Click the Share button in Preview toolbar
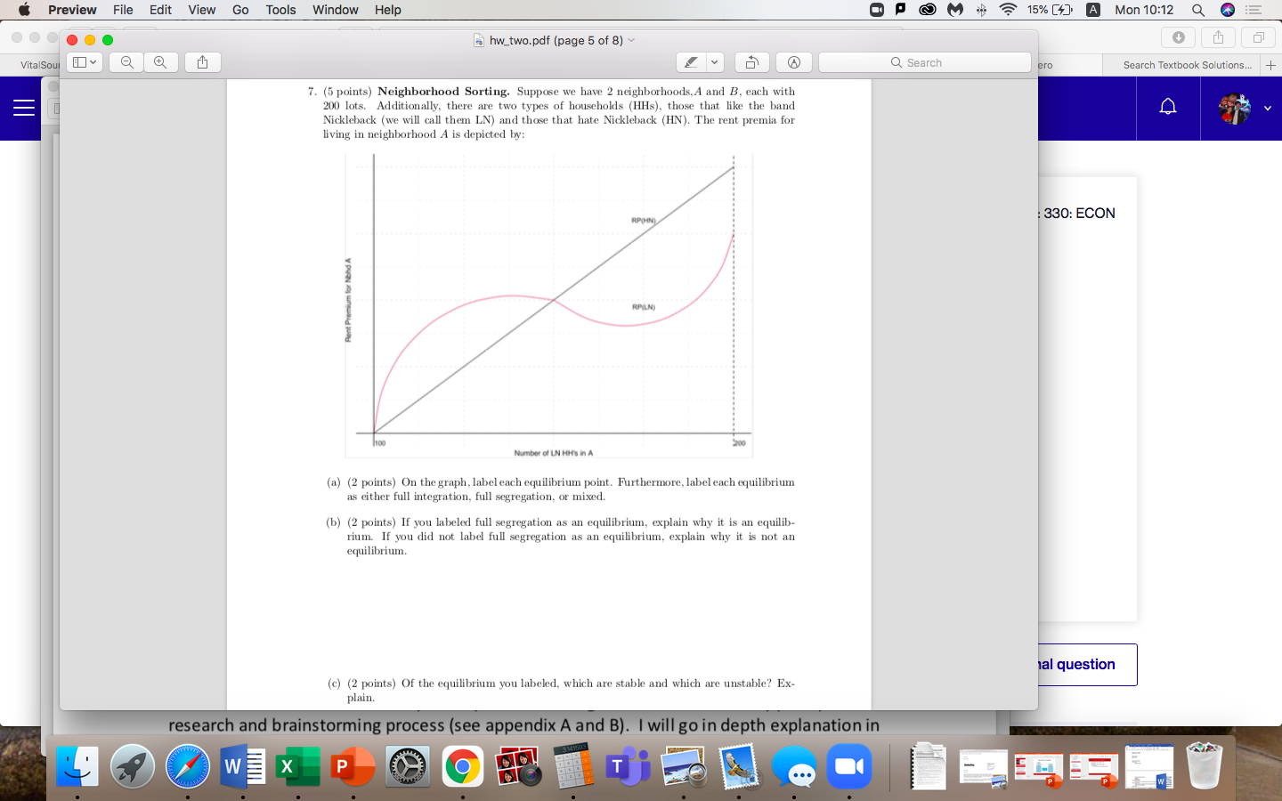 [x=202, y=62]
